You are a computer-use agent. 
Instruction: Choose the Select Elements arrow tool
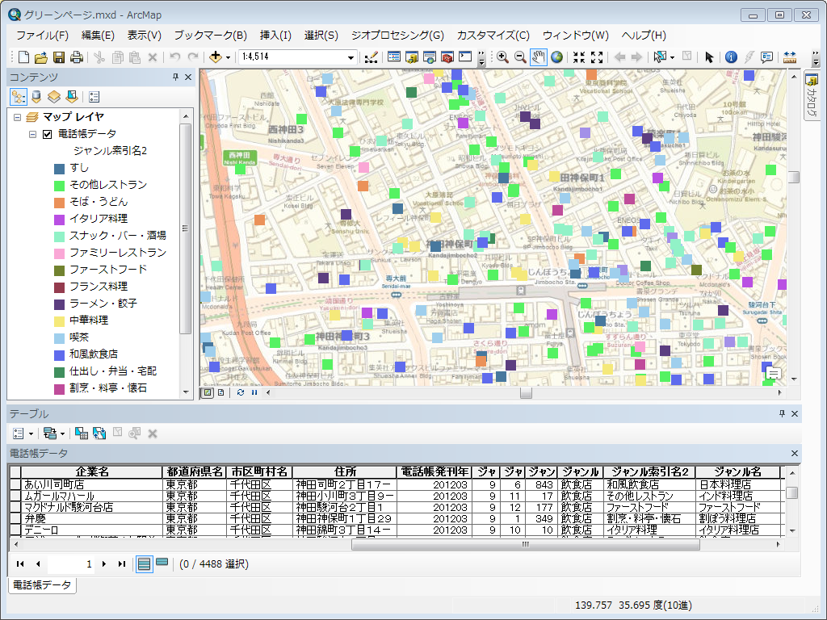pyautogui.click(x=709, y=57)
